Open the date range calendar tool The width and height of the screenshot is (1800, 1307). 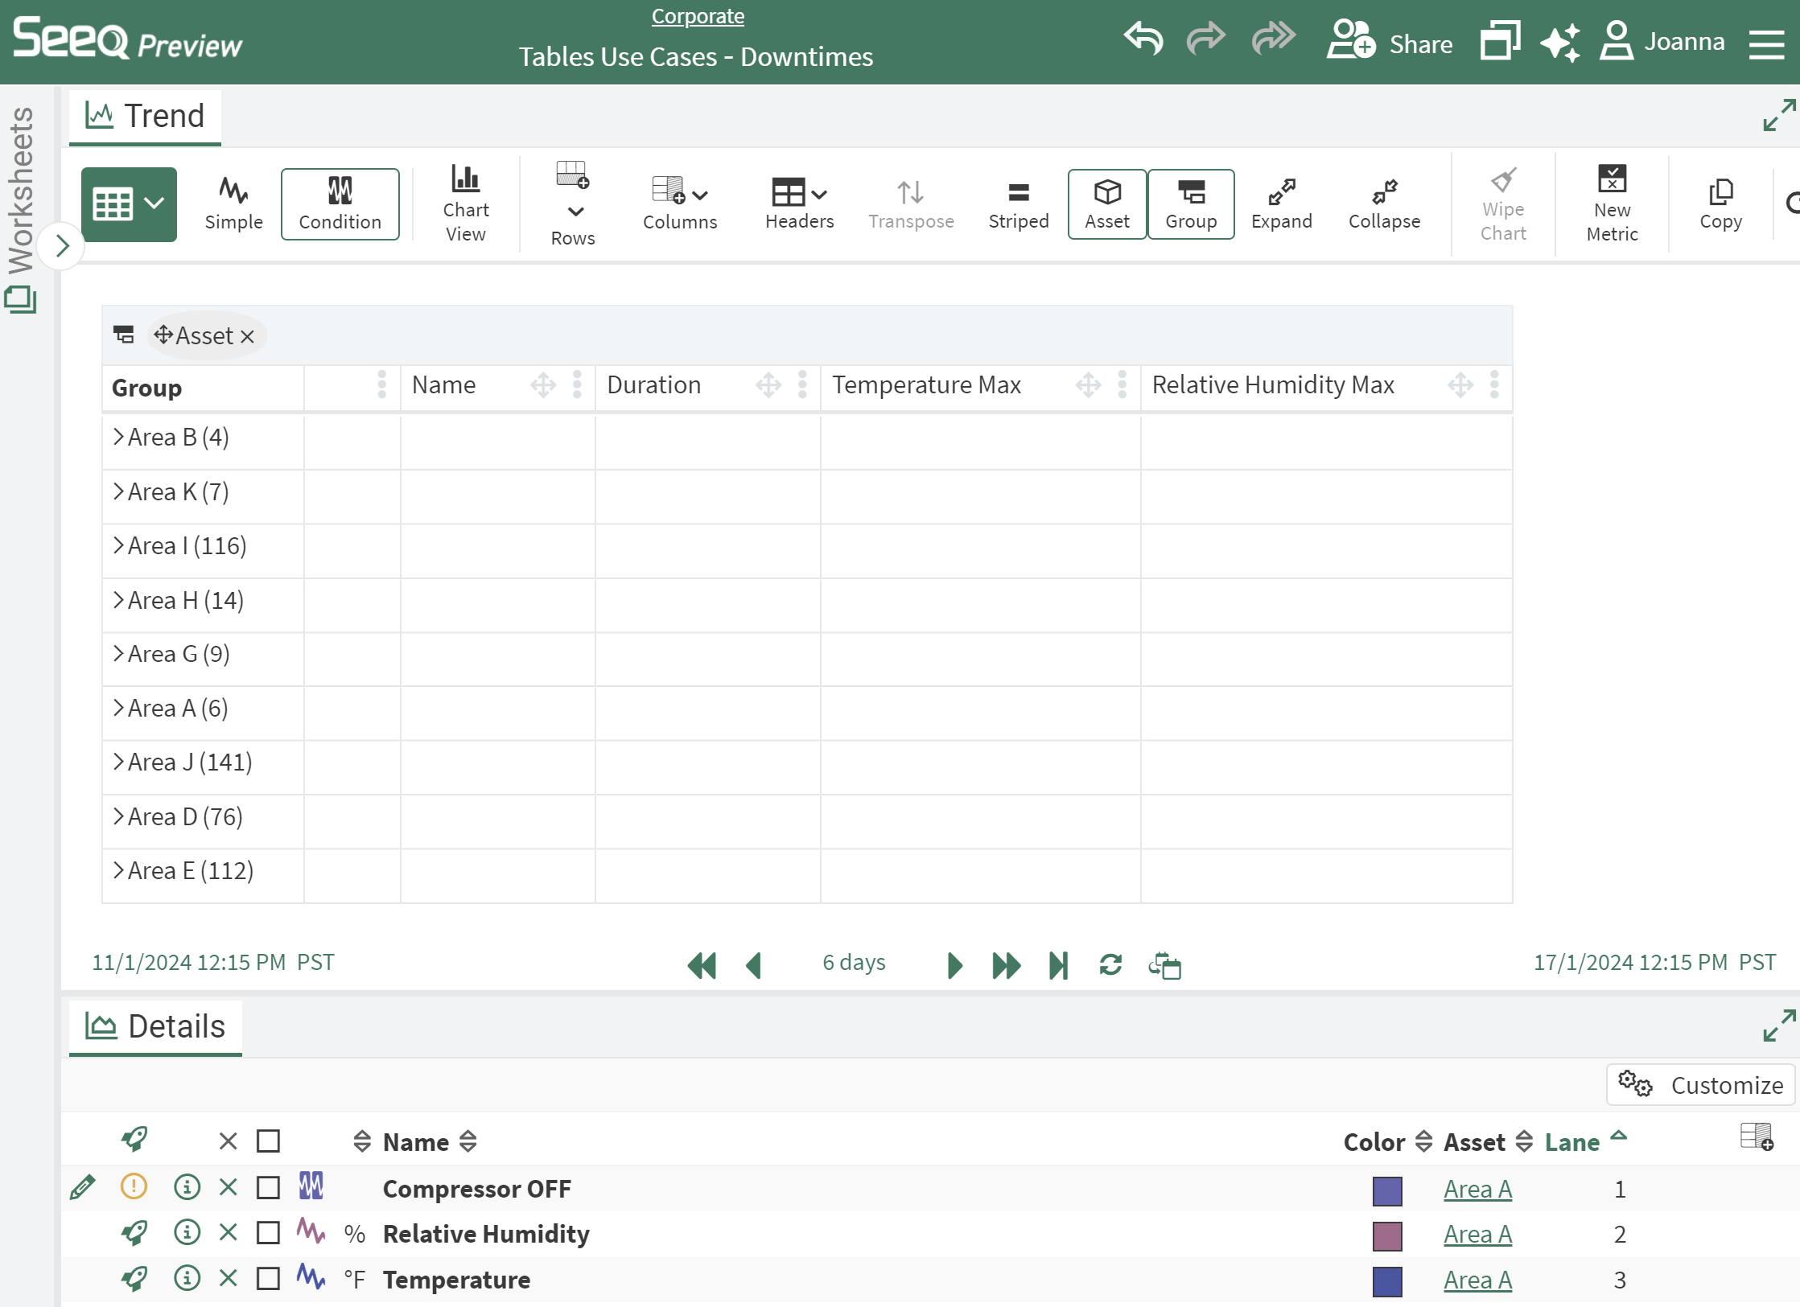pyautogui.click(x=1164, y=965)
